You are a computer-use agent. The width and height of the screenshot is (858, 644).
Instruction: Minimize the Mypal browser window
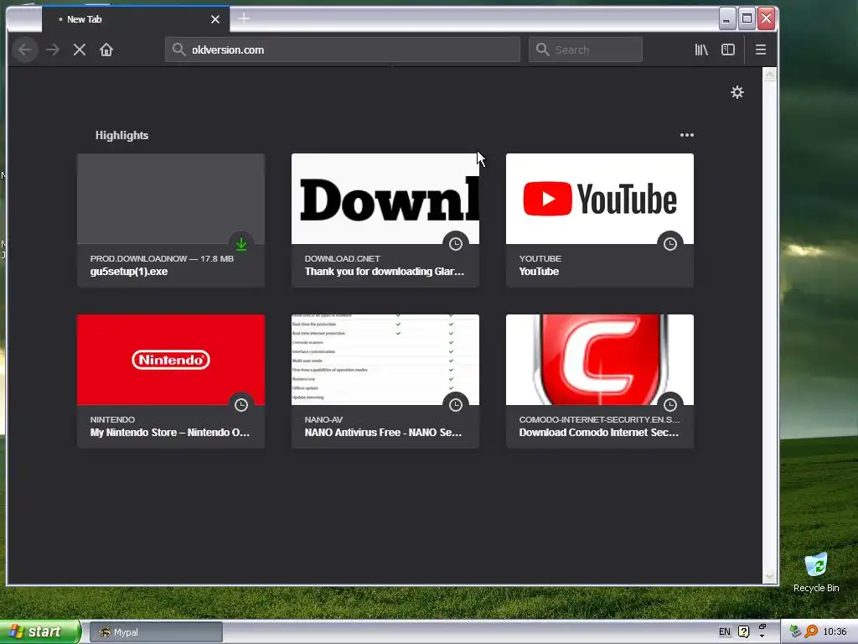click(726, 19)
